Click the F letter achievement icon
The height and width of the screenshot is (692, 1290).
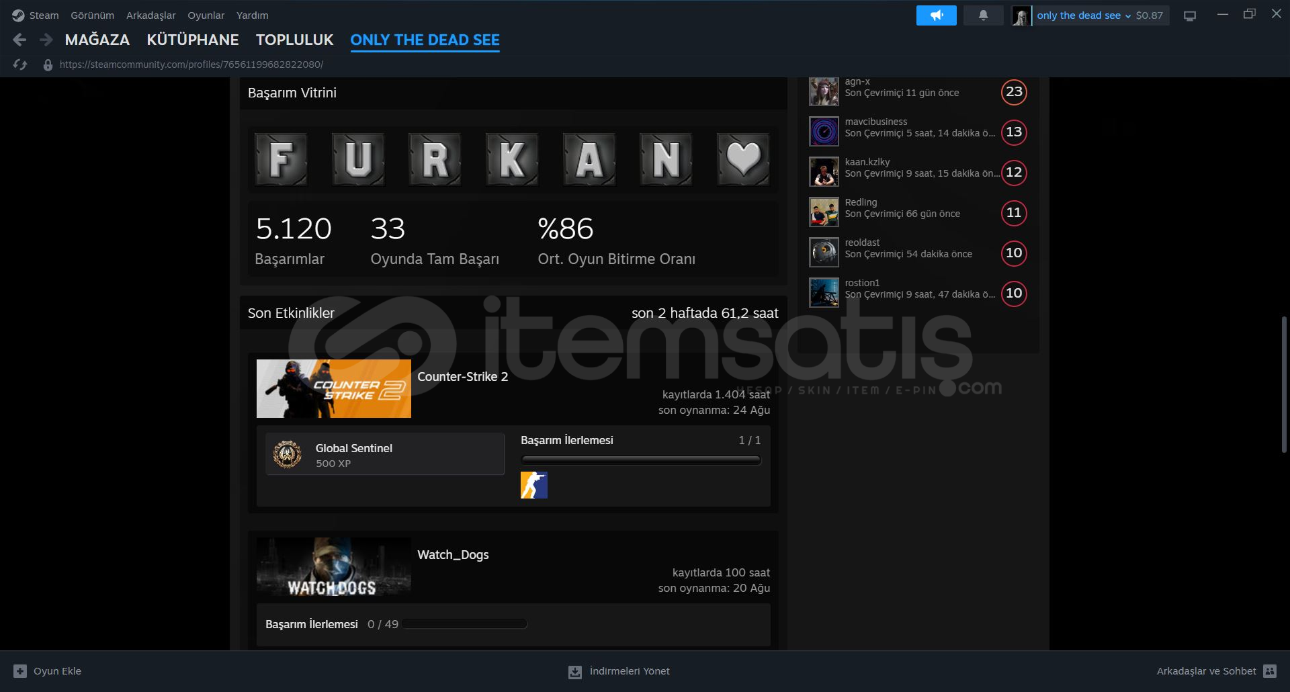[x=281, y=159]
